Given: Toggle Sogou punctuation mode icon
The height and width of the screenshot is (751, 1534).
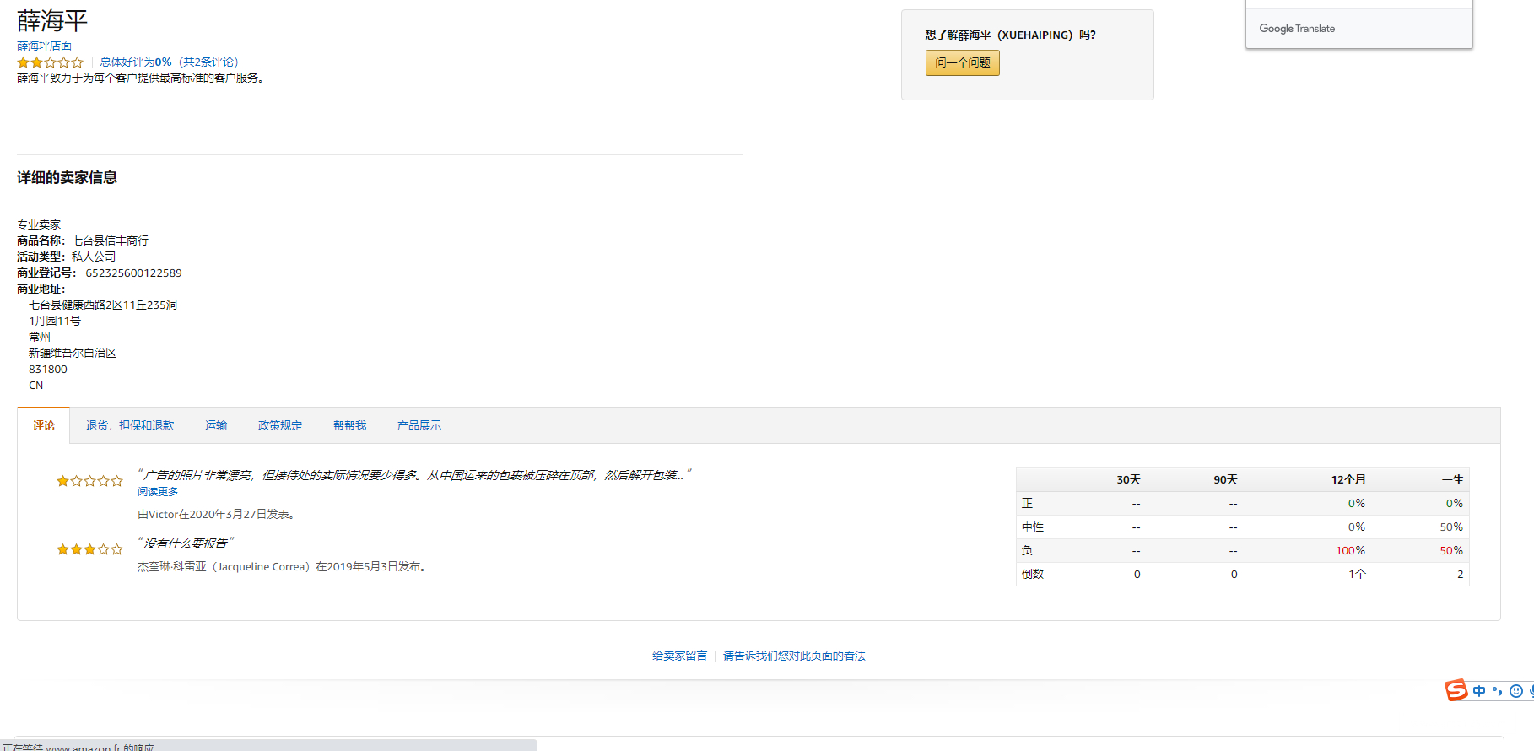Looking at the screenshot, I should tap(1498, 691).
